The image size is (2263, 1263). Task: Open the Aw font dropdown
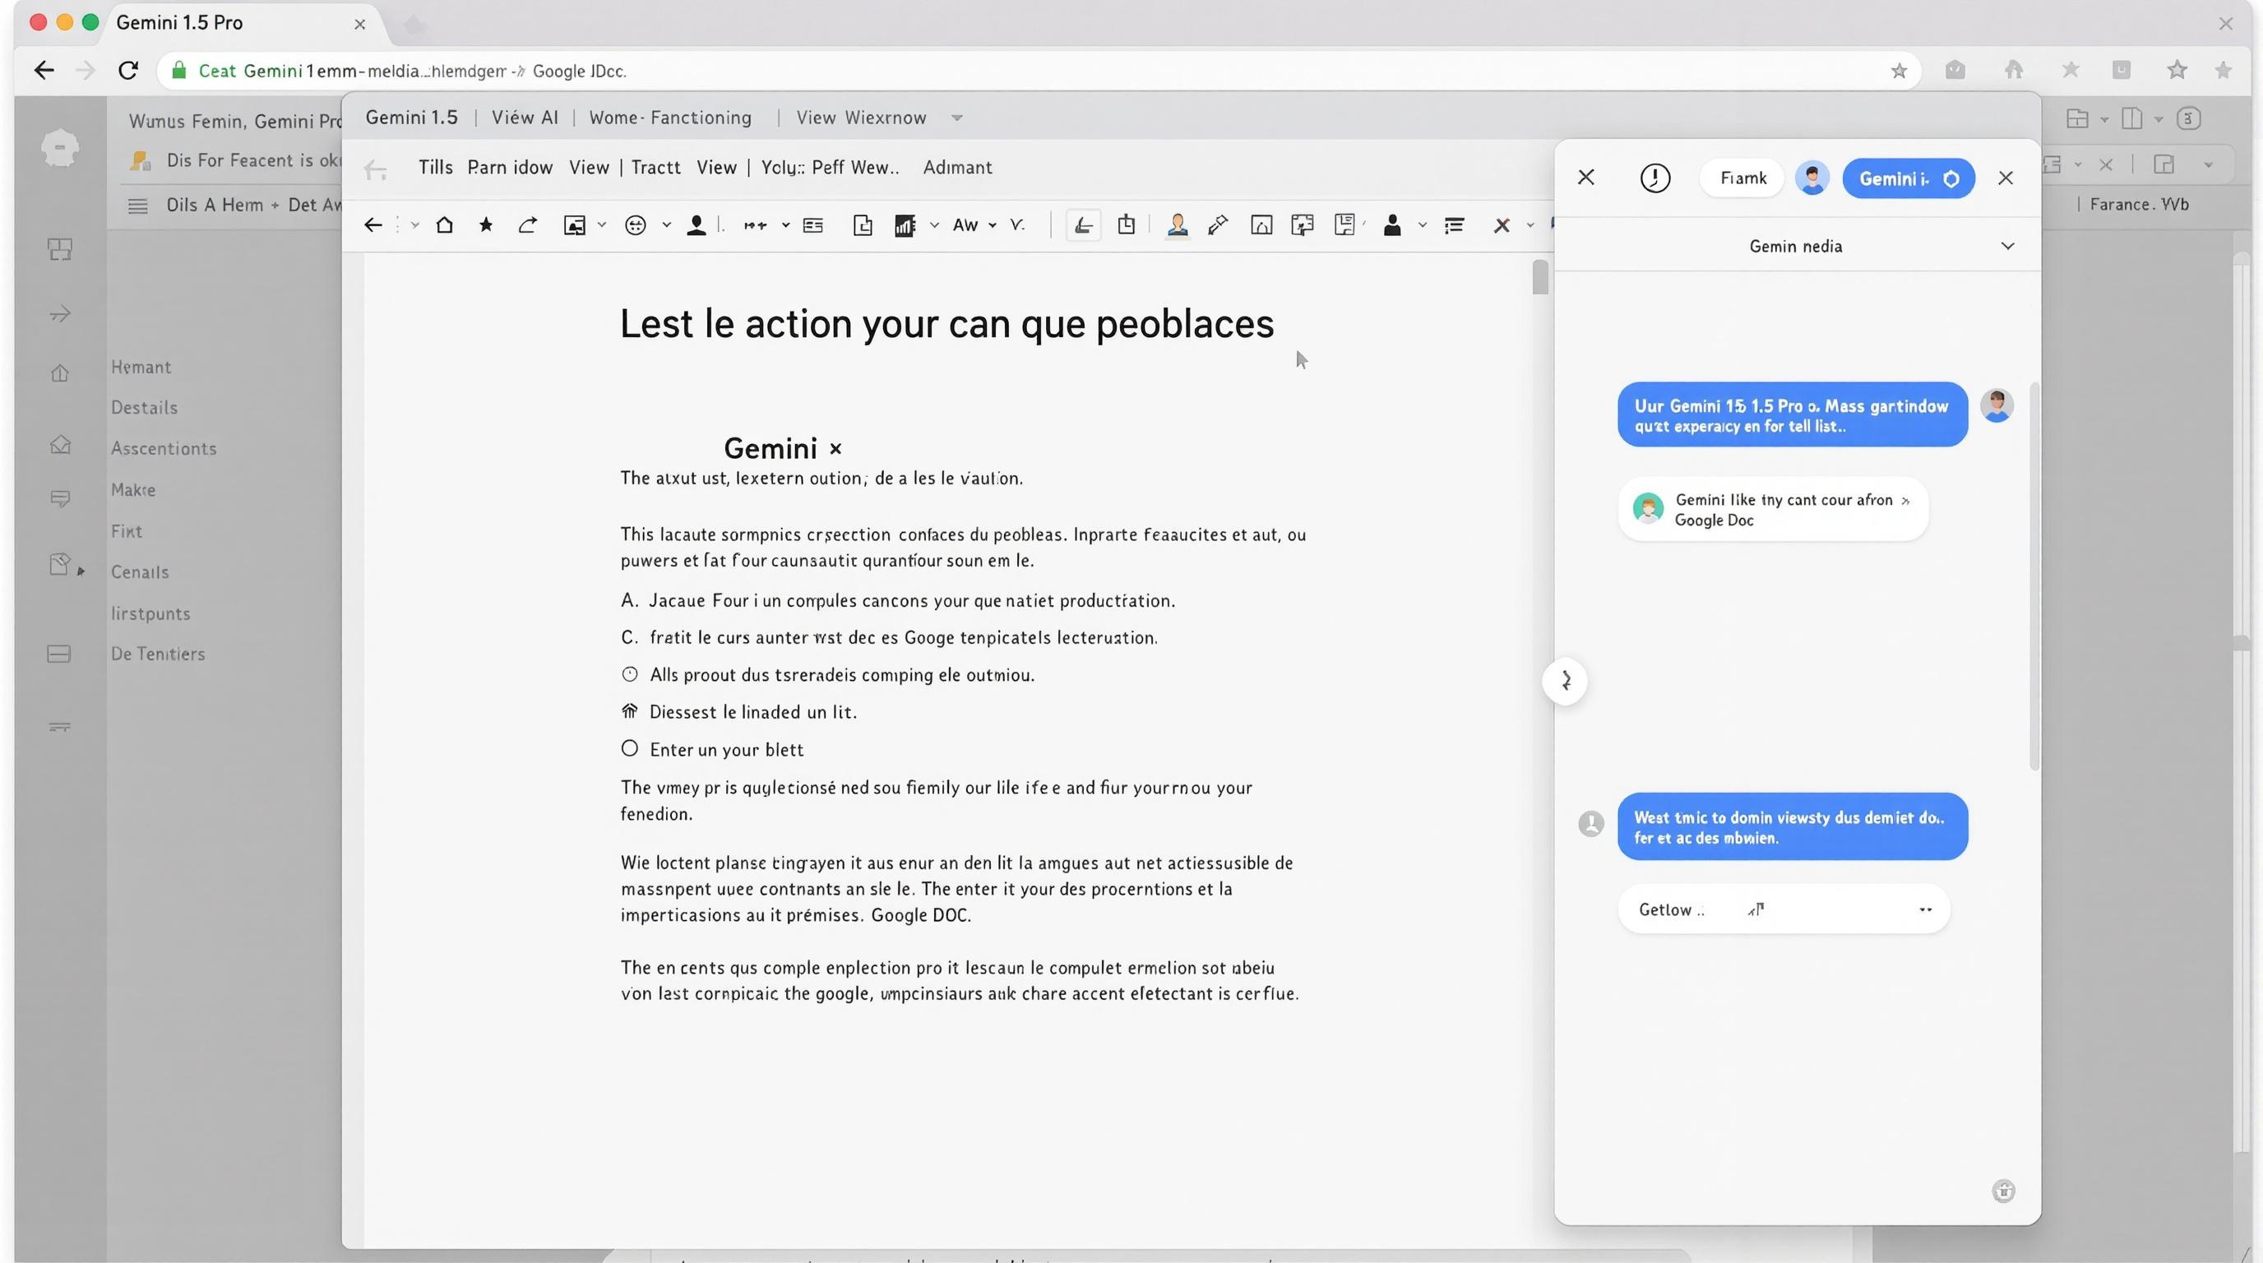[974, 226]
